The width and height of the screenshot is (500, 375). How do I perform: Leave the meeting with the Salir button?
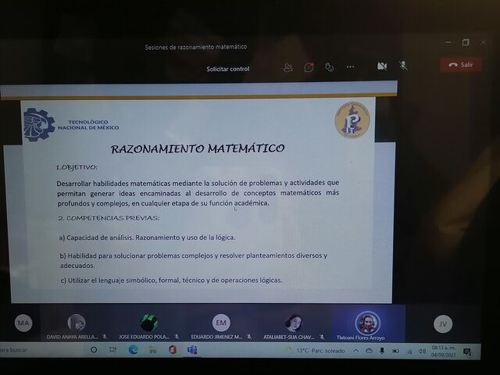pyautogui.click(x=460, y=65)
